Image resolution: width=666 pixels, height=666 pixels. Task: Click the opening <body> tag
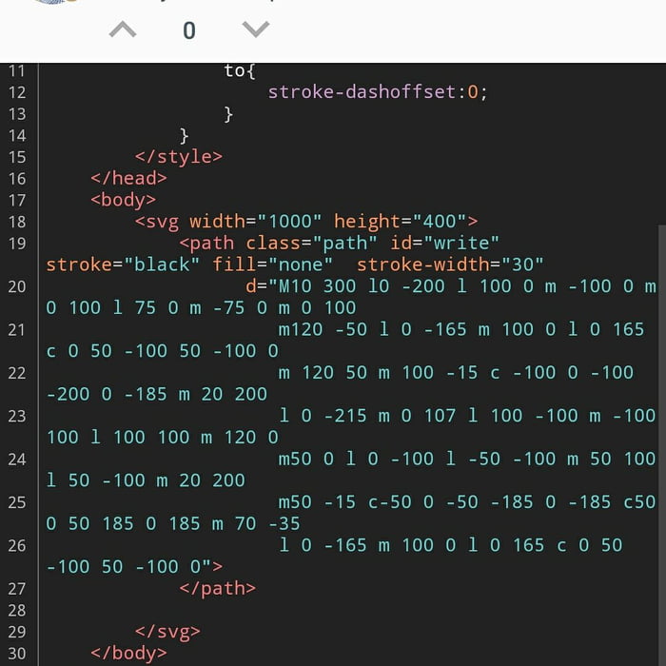click(123, 200)
